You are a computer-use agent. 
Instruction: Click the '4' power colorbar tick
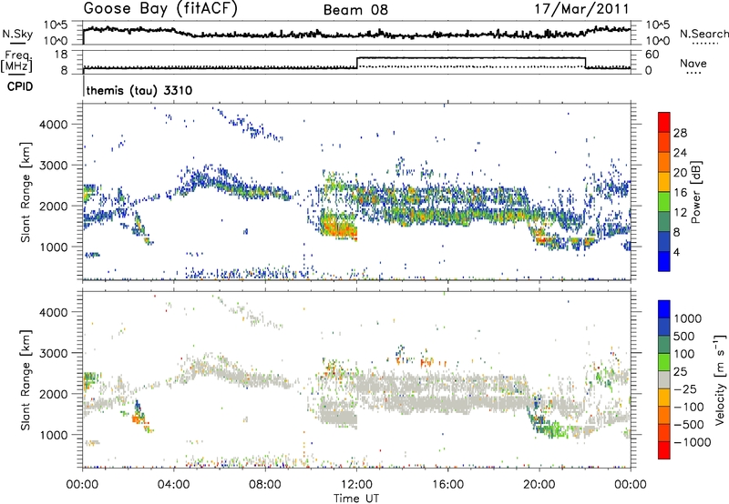pos(676,252)
